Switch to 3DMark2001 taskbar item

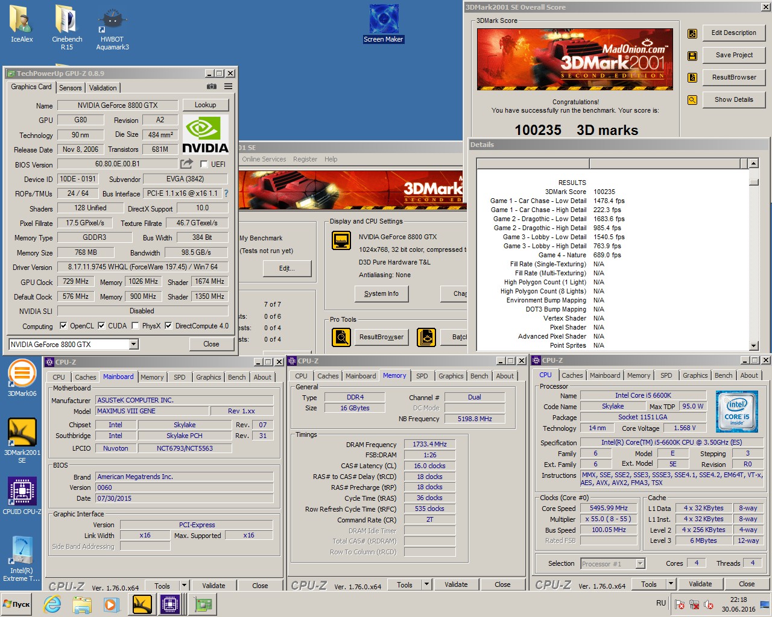142,604
